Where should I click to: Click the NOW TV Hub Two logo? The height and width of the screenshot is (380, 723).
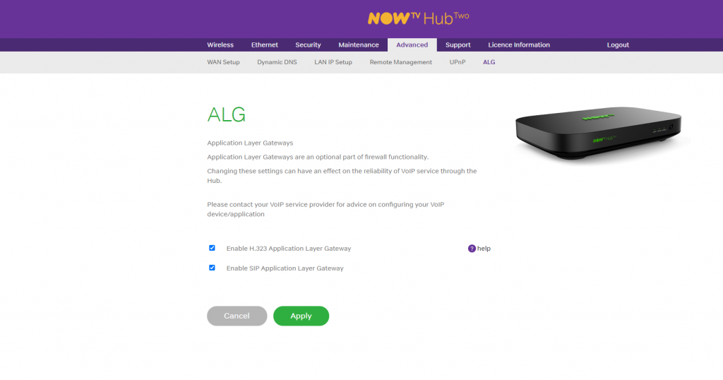click(418, 18)
